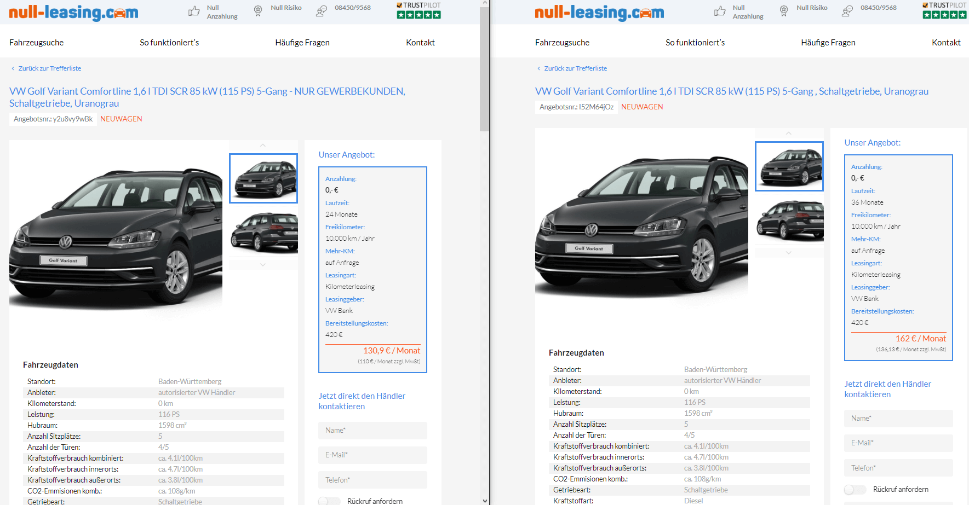969x505 pixels.
Task: Click 24 Monate Laufzeit value
Action: tap(341, 214)
